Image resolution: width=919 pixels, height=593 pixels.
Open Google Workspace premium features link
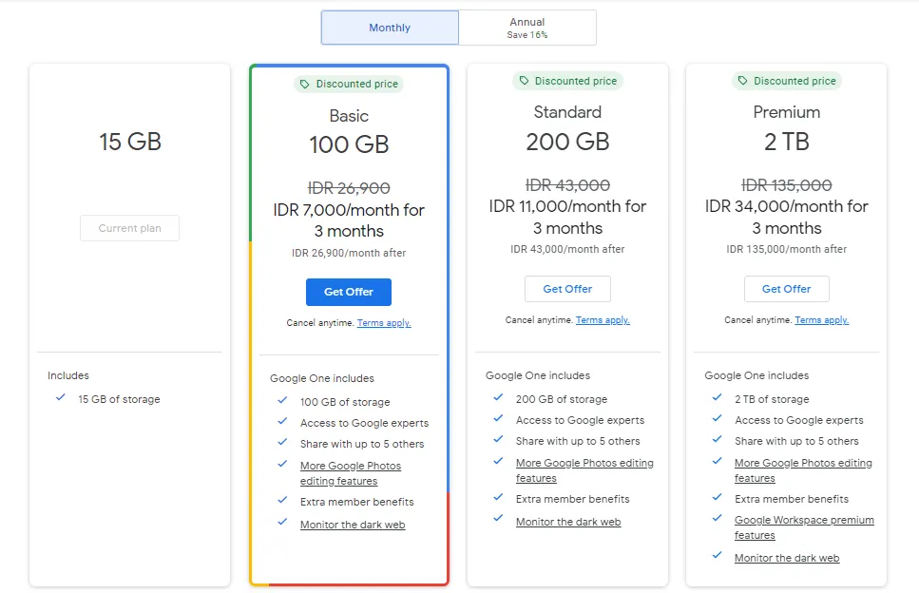[x=803, y=521]
